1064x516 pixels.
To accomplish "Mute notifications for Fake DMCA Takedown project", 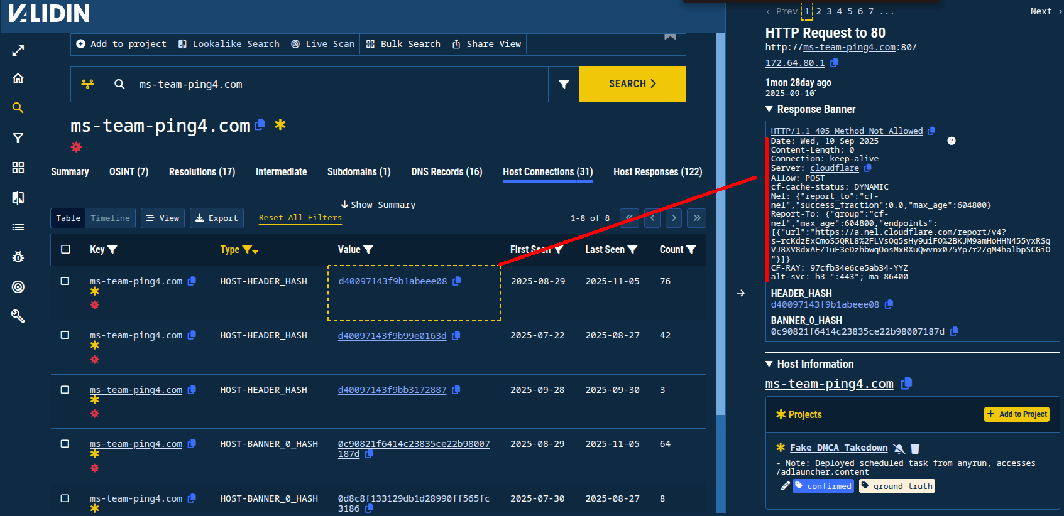I will 899,448.
